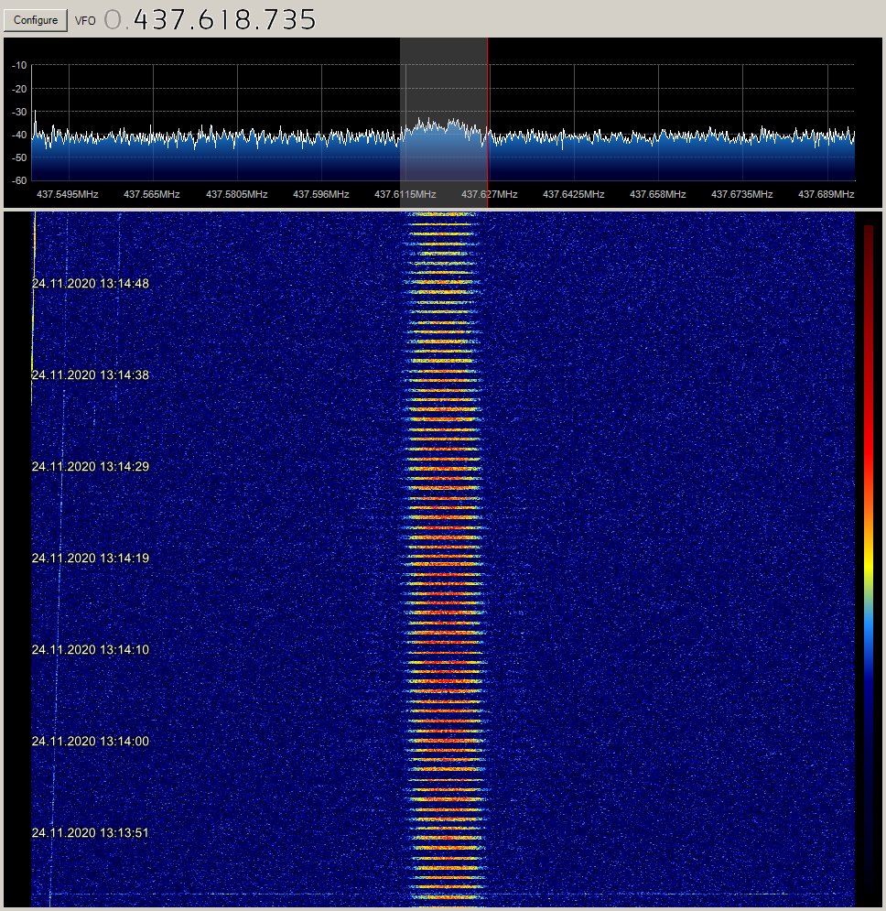Image resolution: width=886 pixels, height=911 pixels.
Task: Click the waterfall timestamp 13:14:29
Action: 90,467
